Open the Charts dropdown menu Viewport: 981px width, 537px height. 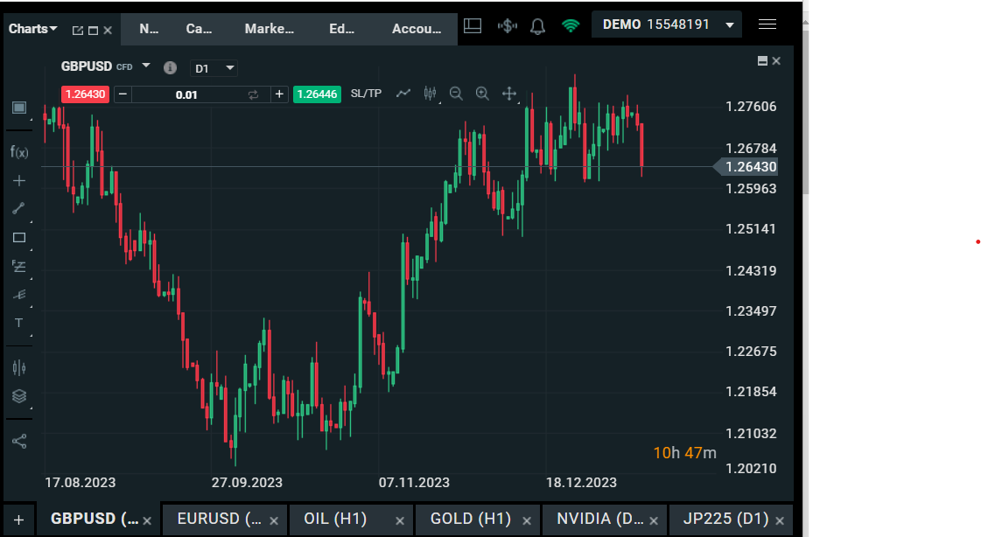click(x=32, y=28)
